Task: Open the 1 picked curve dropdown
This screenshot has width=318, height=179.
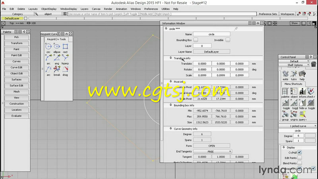Action: pos(298,126)
